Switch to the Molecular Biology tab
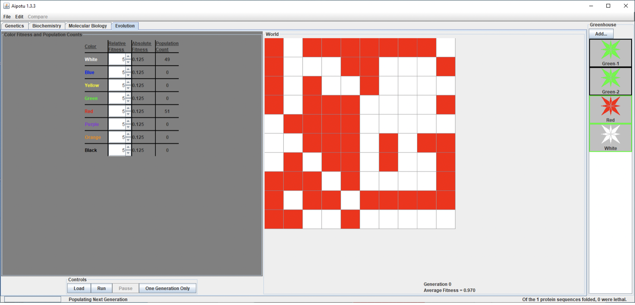 pyautogui.click(x=87, y=26)
